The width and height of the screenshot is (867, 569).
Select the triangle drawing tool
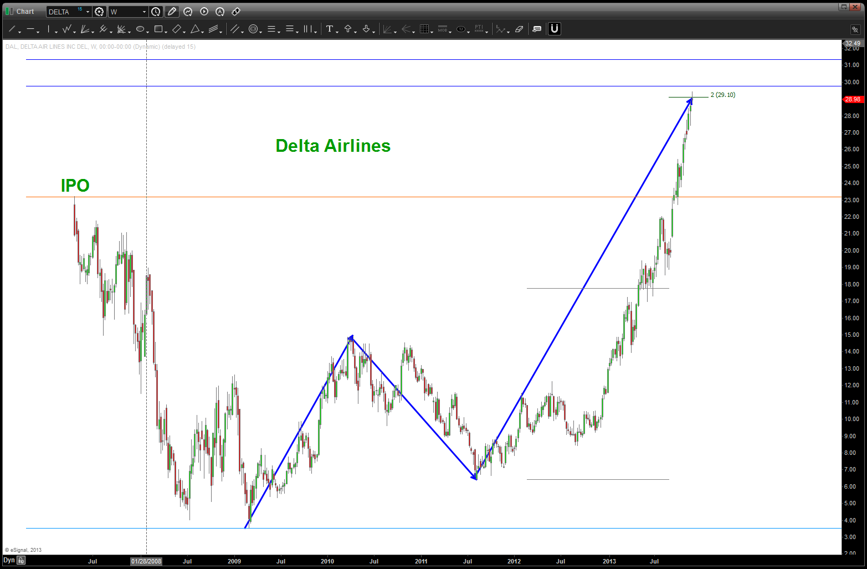point(195,29)
